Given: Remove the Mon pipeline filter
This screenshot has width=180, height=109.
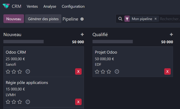Looking at the screenshot, I should click(155, 19).
